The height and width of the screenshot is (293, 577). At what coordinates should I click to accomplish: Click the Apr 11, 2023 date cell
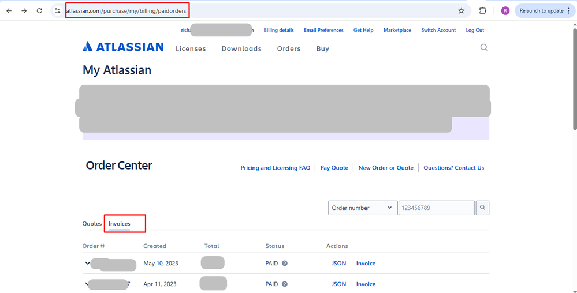point(160,284)
